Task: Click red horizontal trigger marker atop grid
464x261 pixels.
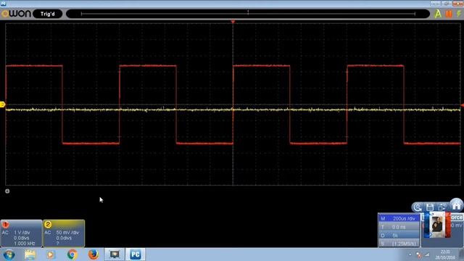Action: point(233,22)
